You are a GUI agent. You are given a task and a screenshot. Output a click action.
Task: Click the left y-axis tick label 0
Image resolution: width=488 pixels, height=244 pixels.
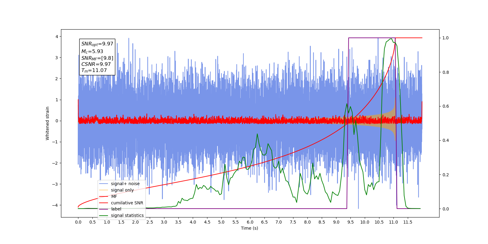56,121
